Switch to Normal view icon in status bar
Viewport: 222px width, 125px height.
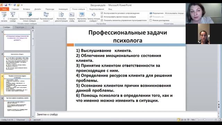tap(179, 120)
